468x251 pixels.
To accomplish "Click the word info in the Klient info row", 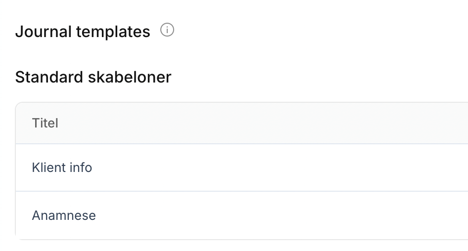I will click(80, 167).
